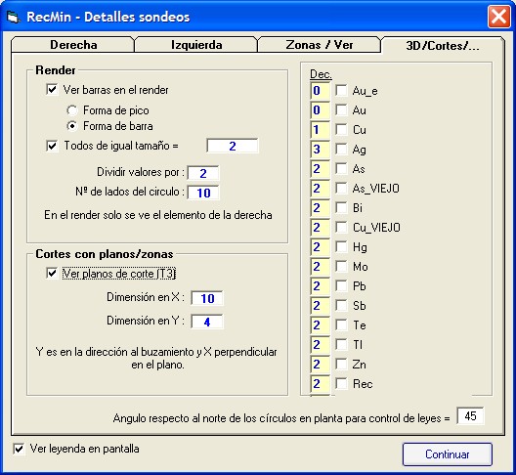Click the RecMin application icon in title bar
The height and width of the screenshot is (475, 516).
coord(13,18)
